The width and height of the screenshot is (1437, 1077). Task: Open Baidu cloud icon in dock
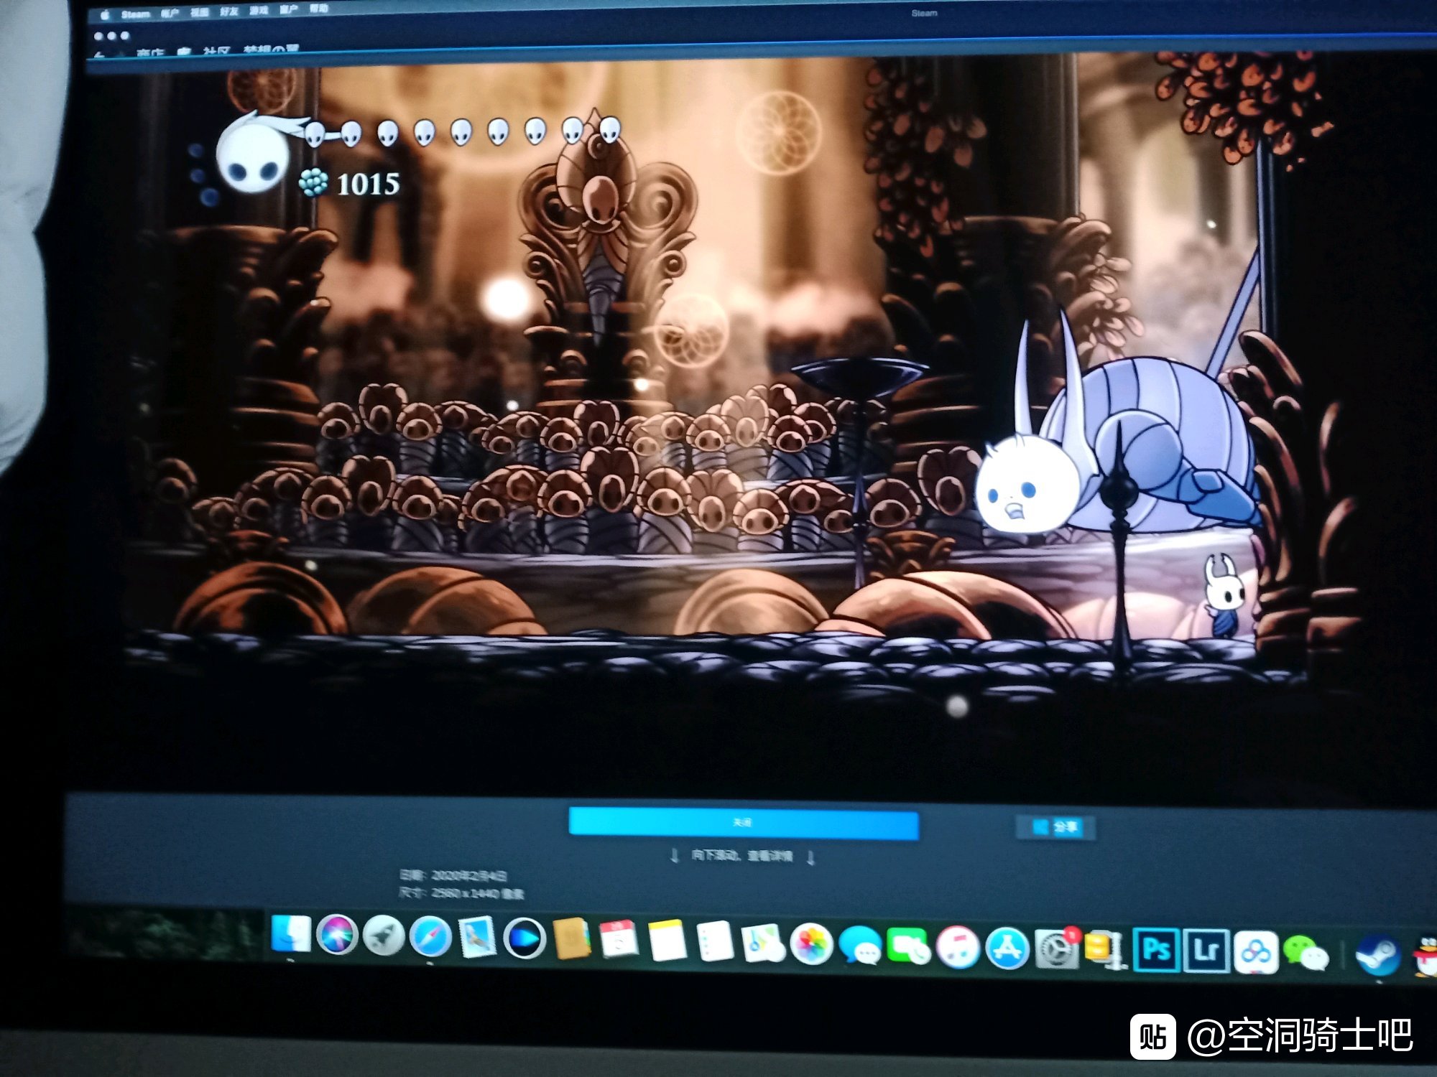[1255, 953]
